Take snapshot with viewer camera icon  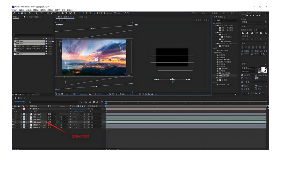(x=90, y=94)
